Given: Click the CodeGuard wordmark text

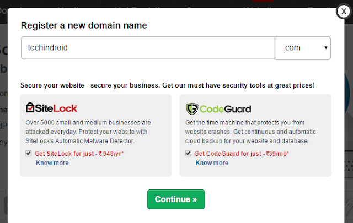Looking at the screenshot, I should [x=225, y=109].
